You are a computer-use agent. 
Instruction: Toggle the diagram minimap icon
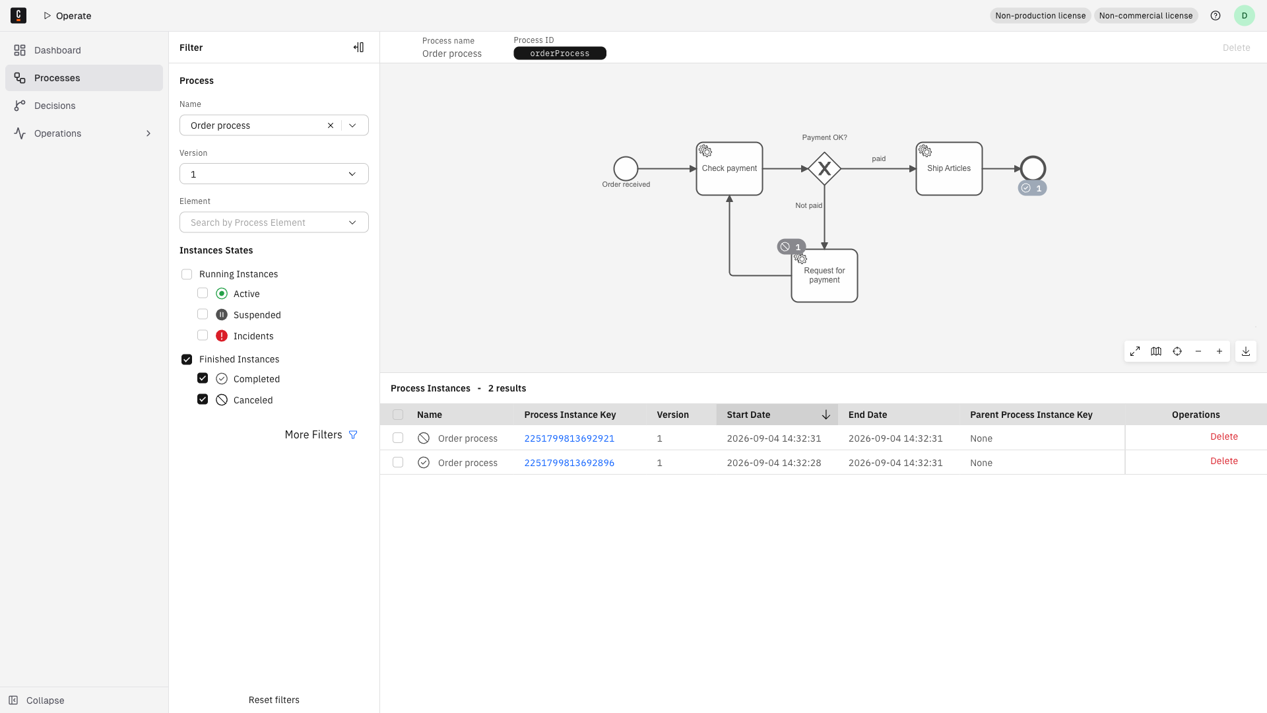tap(1156, 351)
